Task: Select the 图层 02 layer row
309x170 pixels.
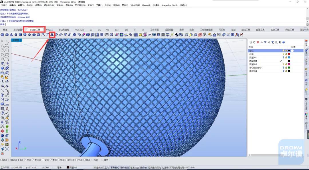Action: point(276,61)
